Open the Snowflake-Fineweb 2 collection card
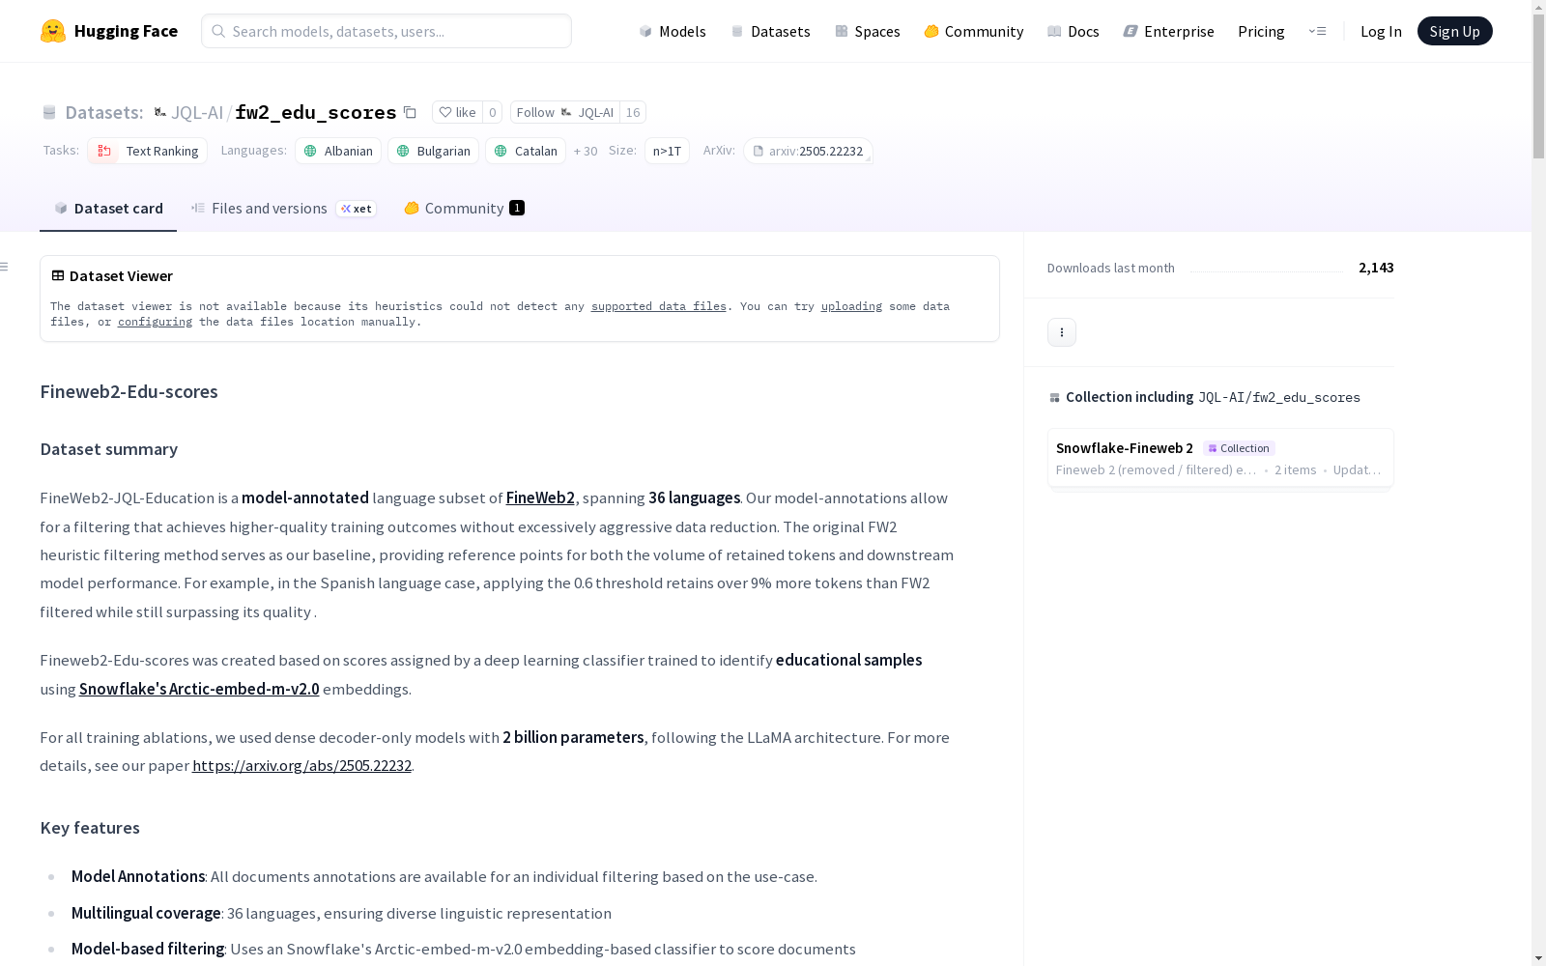The height and width of the screenshot is (966, 1546). click(1220, 459)
